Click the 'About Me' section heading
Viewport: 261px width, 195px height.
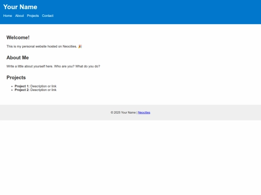click(18, 58)
